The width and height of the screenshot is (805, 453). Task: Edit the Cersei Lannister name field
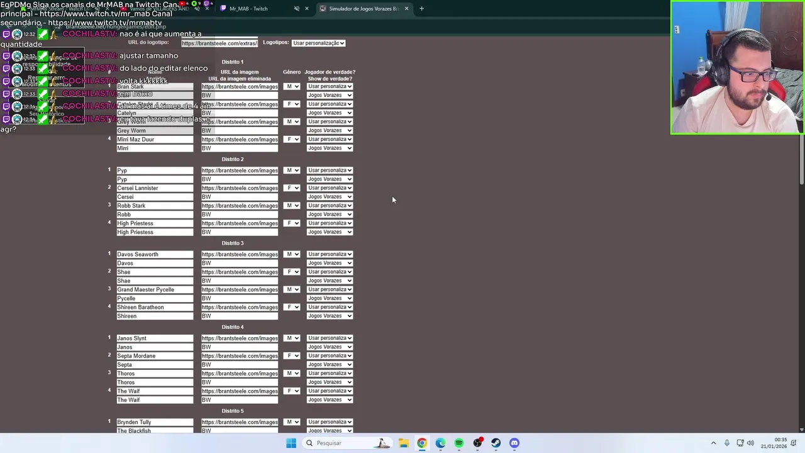(155, 188)
